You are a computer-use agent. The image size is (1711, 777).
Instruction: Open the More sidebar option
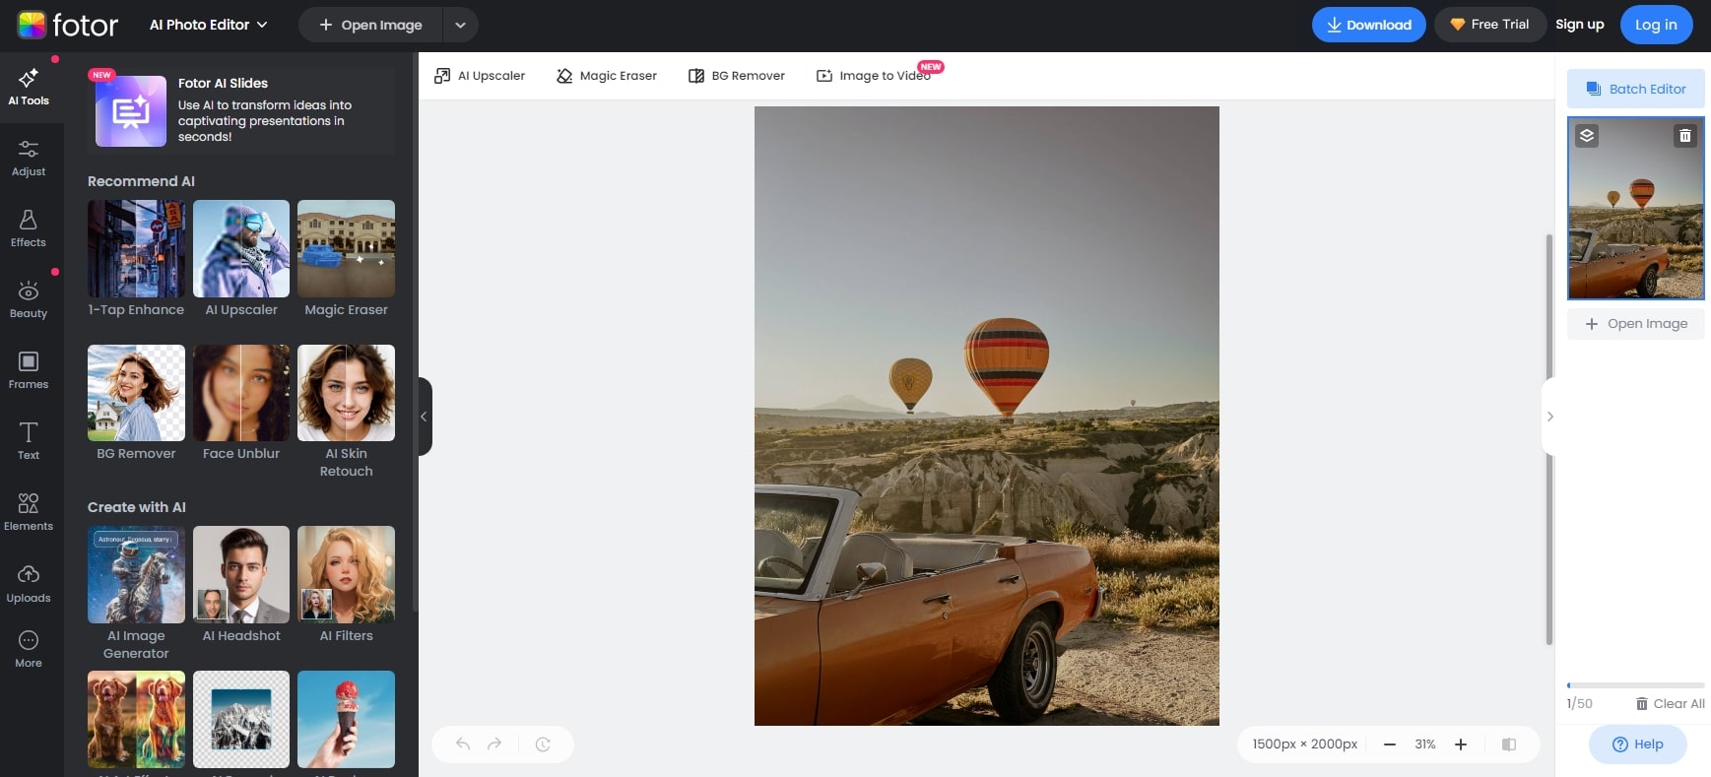point(29,649)
